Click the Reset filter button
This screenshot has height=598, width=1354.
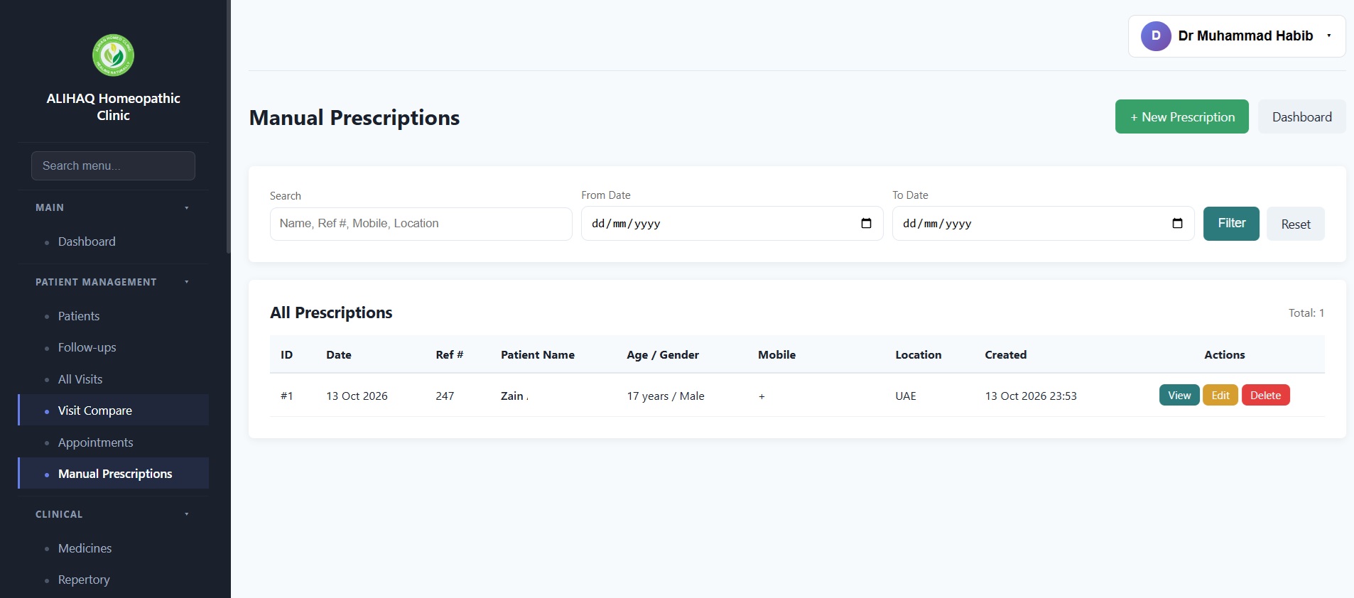[1296, 224]
